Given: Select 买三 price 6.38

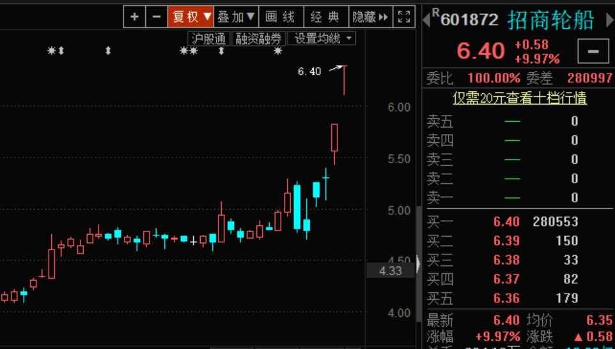Looking at the screenshot, I should [506, 260].
